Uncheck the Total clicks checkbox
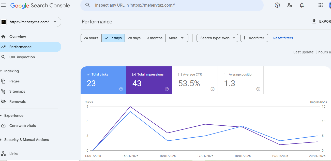331x161 pixels. tap(88, 75)
